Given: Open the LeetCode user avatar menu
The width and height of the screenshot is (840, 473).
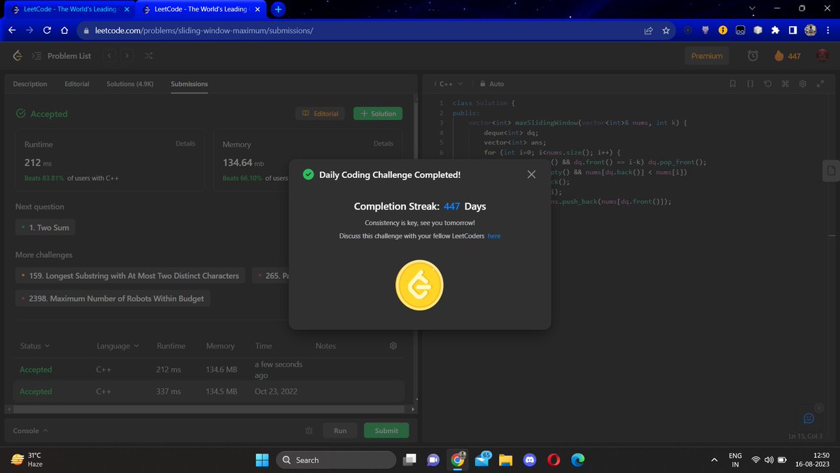Looking at the screenshot, I should 822,56.
